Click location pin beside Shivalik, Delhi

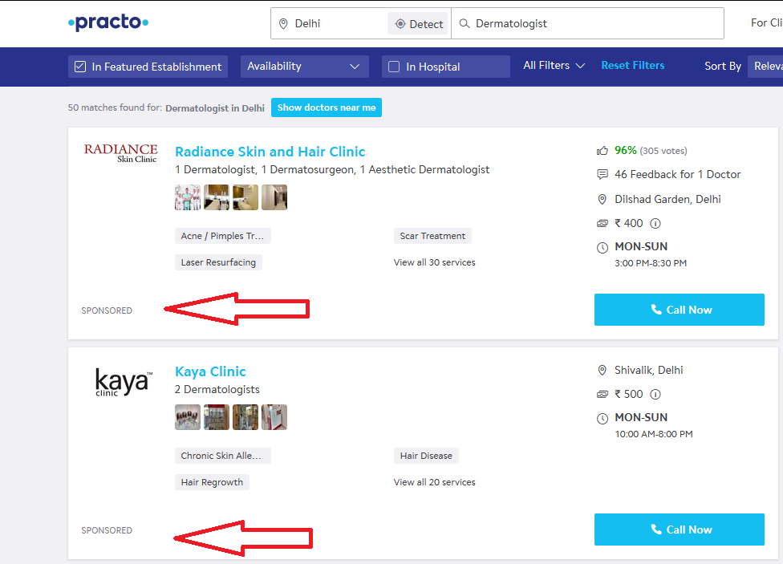coord(602,370)
